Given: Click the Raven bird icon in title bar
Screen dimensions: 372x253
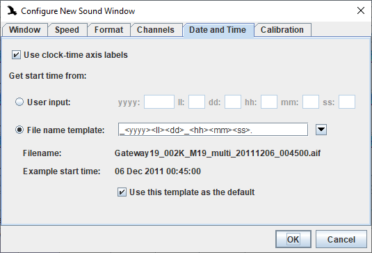Looking at the screenshot, I should 12,10.
